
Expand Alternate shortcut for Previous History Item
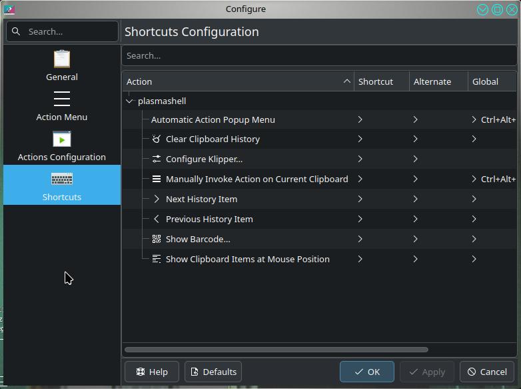coord(415,219)
